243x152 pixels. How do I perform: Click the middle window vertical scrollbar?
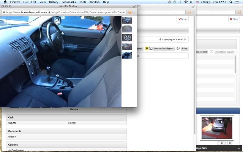click(x=194, y=75)
